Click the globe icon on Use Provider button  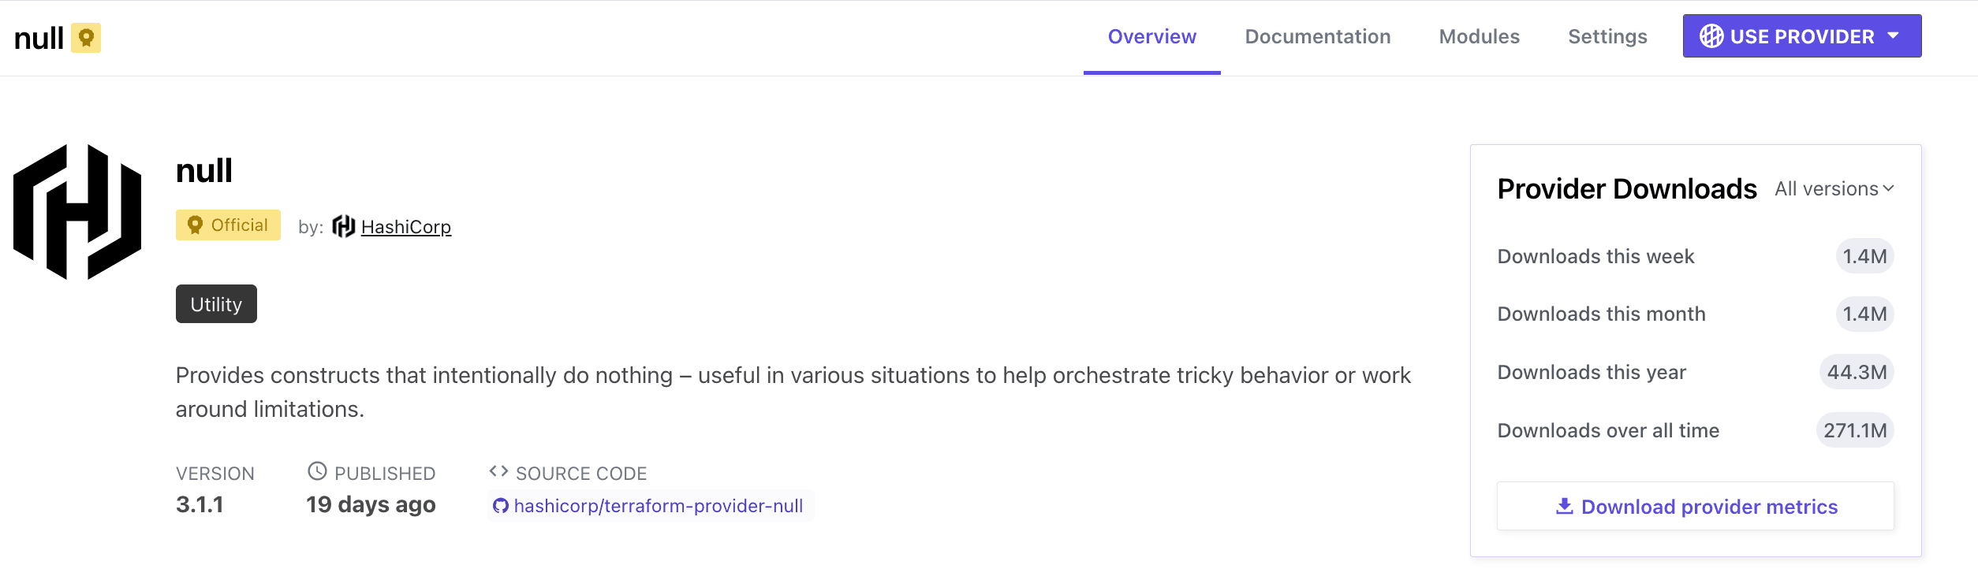[x=1711, y=36]
